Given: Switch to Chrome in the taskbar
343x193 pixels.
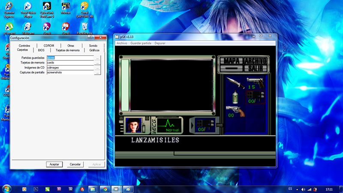Looking at the screenshot, I should point(105,189).
